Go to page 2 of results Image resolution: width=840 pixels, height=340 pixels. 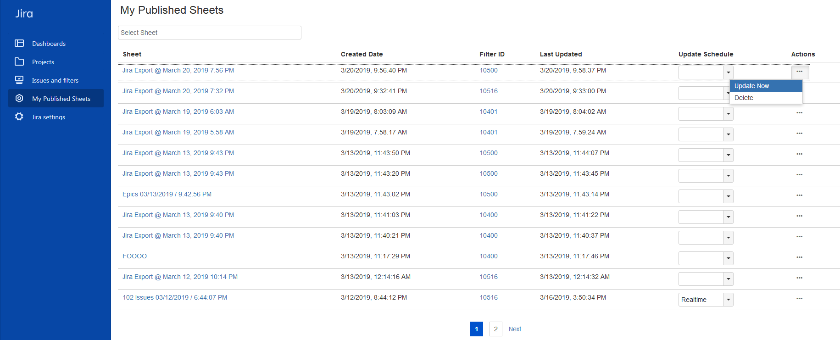point(495,329)
